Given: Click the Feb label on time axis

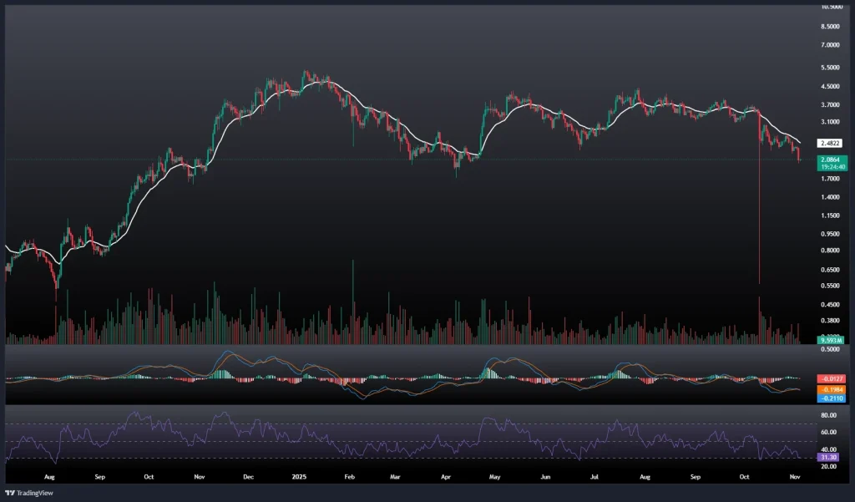Looking at the screenshot, I should tap(350, 478).
